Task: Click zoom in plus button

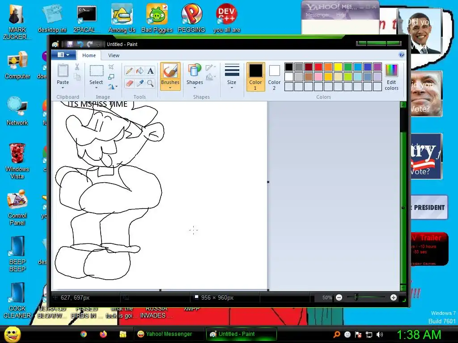Action: (x=394, y=297)
